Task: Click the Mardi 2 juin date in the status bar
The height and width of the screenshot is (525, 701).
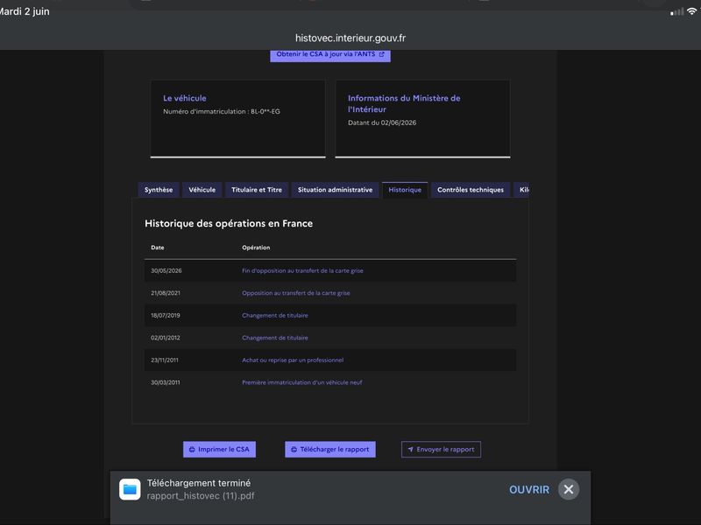Action: point(25,11)
